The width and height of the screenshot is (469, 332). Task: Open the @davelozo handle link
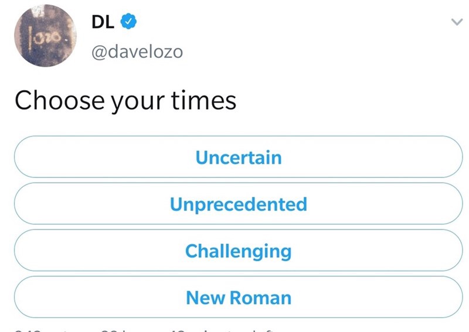click(x=137, y=52)
